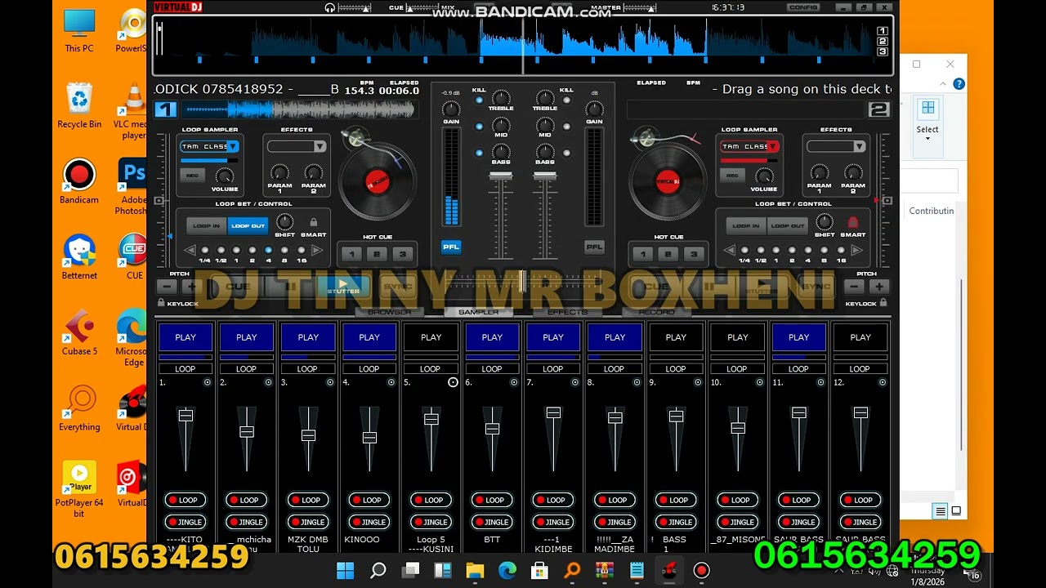Image resolution: width=1046 pixels, height=588 pixels.
Task: Open Windows Start menu
Action: (345, 570)
